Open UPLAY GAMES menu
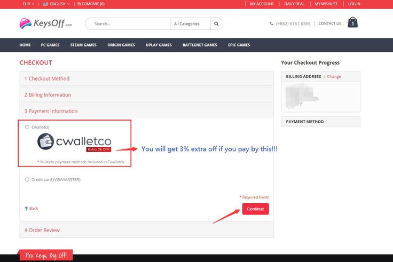This screenshot has width=393, height=262. pyautogui.click(x=159, y=45)
